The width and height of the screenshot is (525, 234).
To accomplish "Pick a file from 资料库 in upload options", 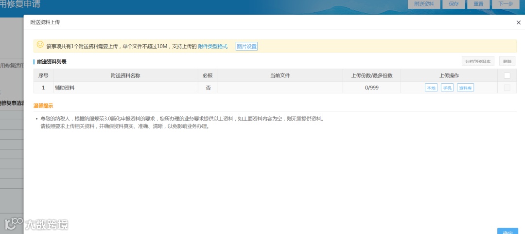I will pyautogui.click(x=465, y=88).
